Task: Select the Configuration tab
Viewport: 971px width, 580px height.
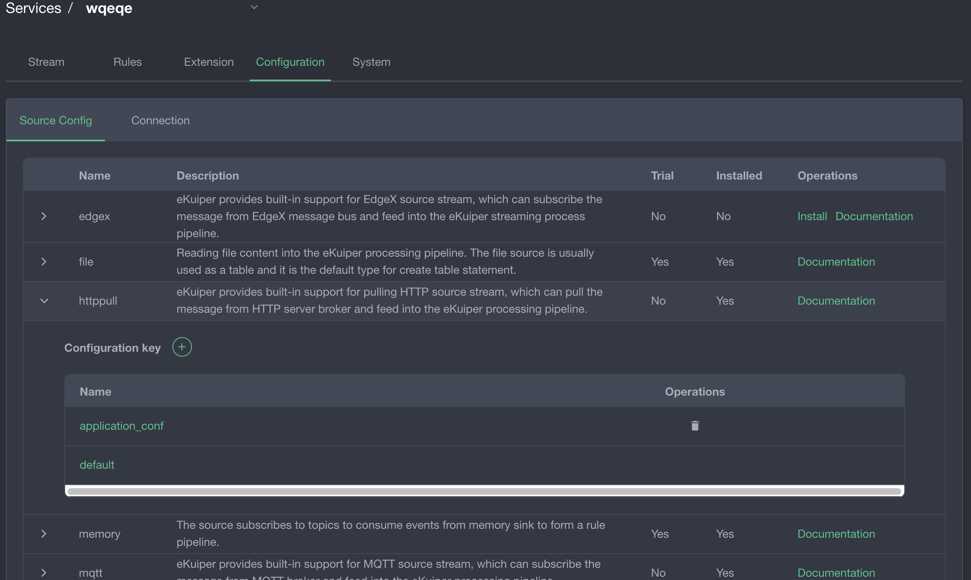Action: pos(290,62)
